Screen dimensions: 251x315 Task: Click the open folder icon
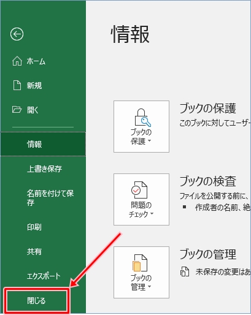17,110
